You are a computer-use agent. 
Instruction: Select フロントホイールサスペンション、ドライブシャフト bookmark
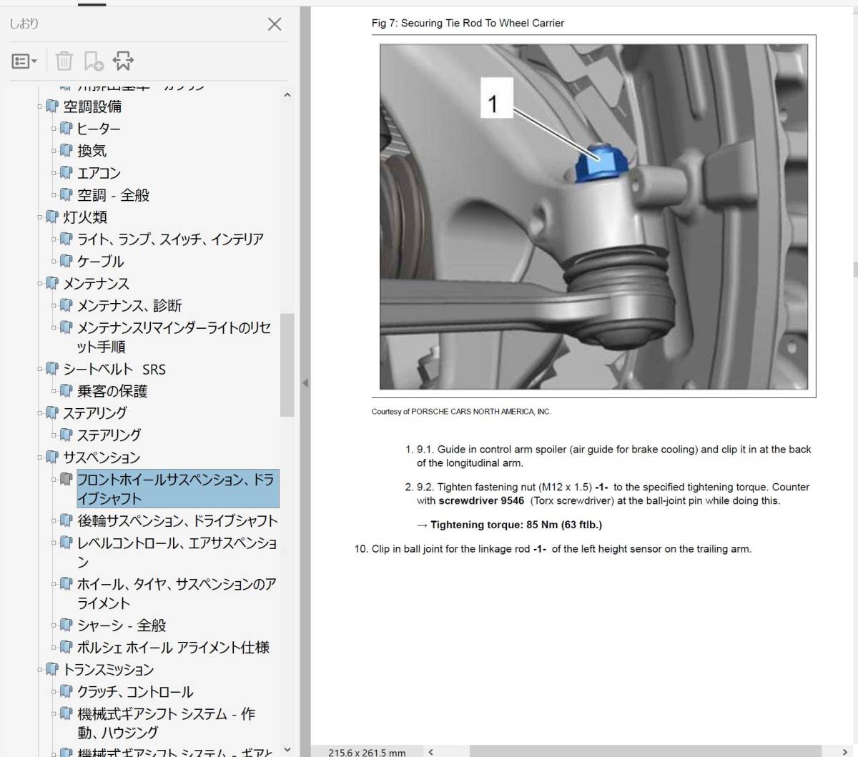tap(177, 489)
